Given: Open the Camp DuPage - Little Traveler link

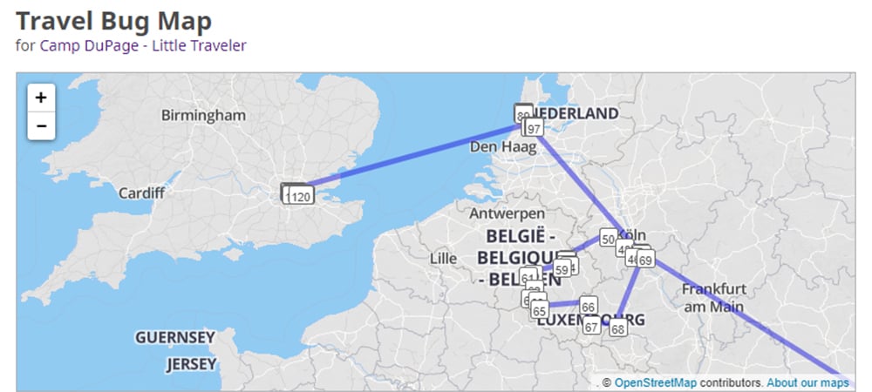Looking at the screenshot, I should point(142,45).
